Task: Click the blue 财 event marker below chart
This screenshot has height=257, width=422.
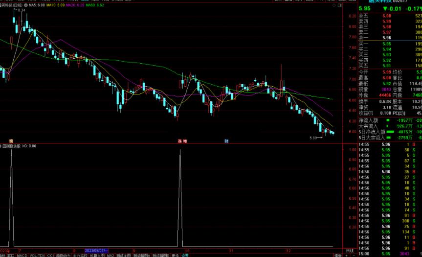Action: tap(226, 141)
